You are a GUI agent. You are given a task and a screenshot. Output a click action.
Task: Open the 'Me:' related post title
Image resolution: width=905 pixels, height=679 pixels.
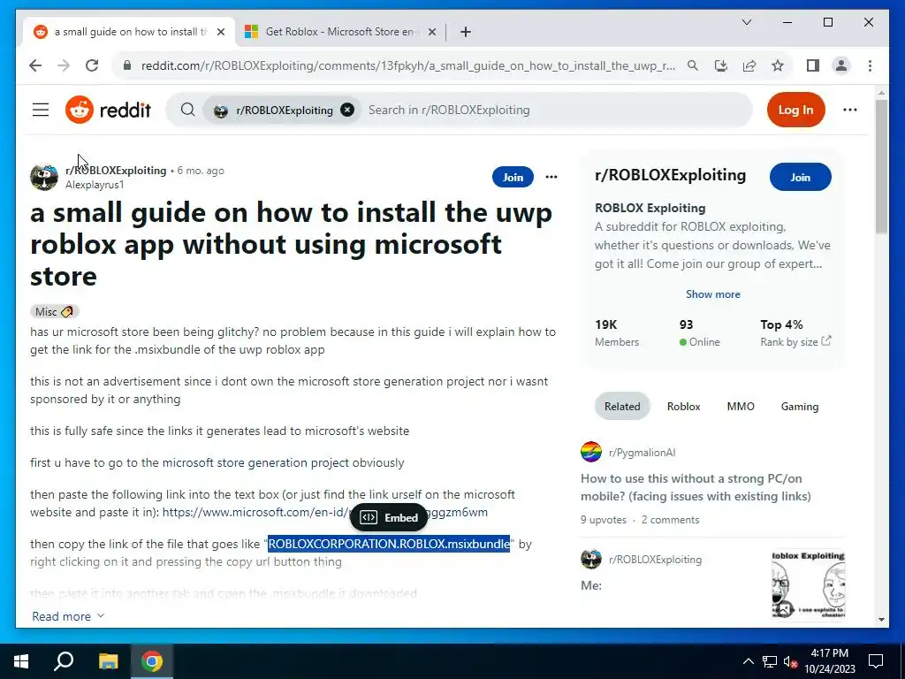pos(591,585)
